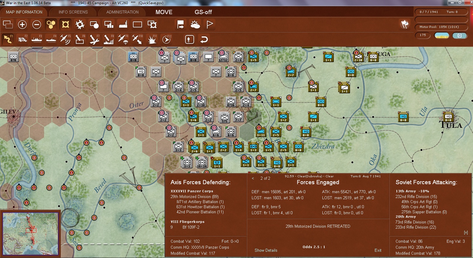
Task: Click the 175 value indicator
Action: (x=423, y=35)
